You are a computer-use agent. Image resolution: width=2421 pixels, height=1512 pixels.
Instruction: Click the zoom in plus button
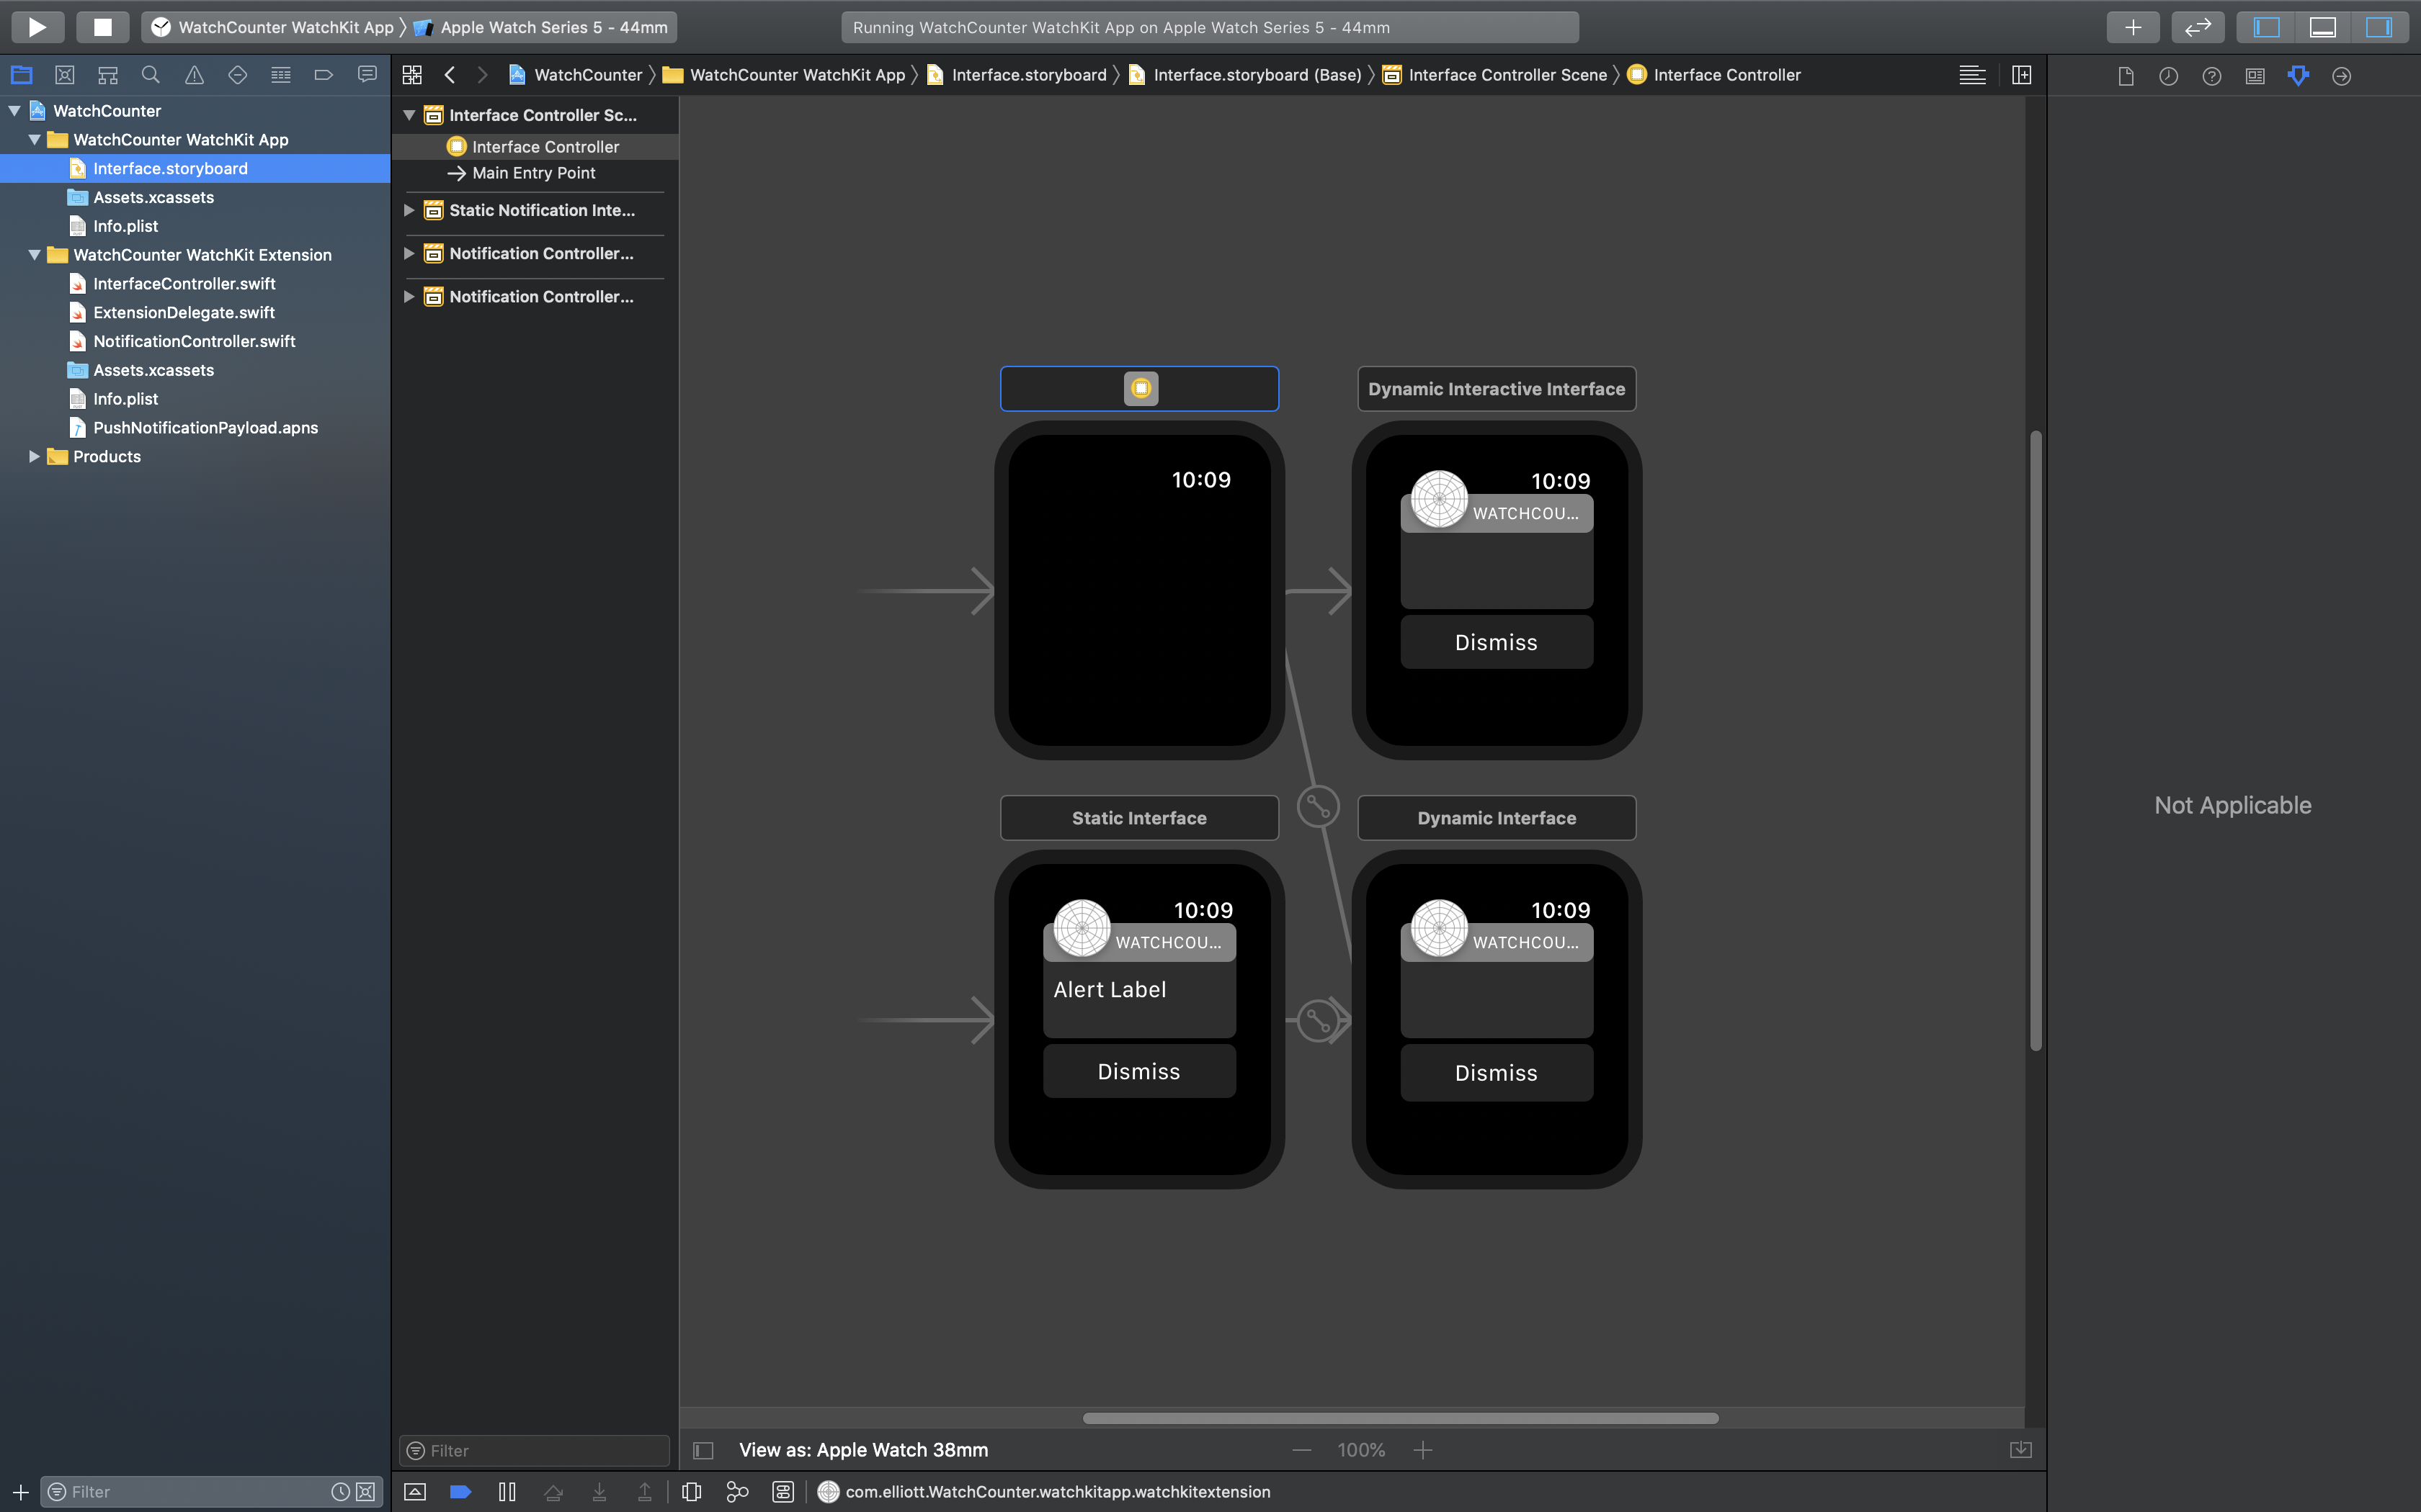coord(1422,1449)
